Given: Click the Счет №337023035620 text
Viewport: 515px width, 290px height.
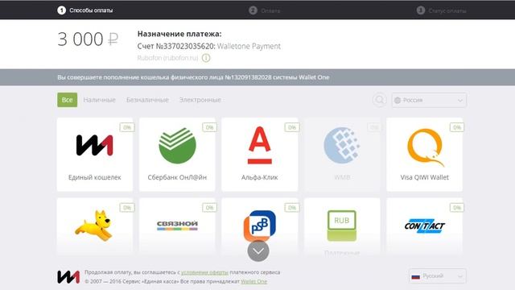Looking at the screenshot, I should point(176,47).
